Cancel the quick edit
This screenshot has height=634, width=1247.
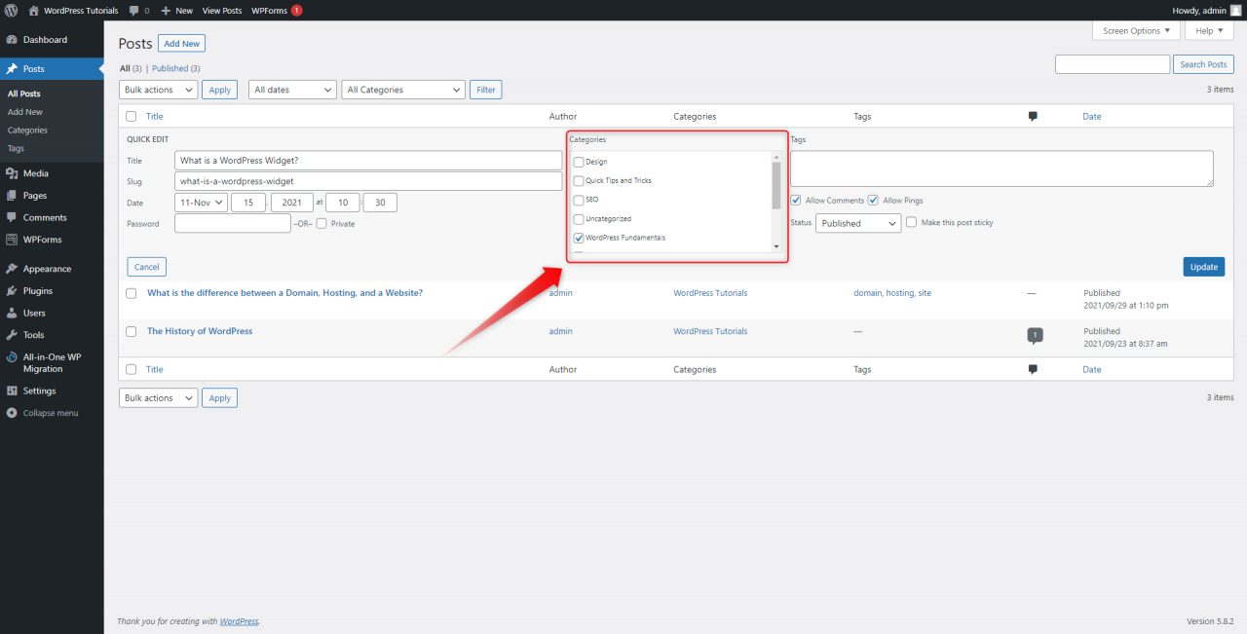tap(147, 267)
